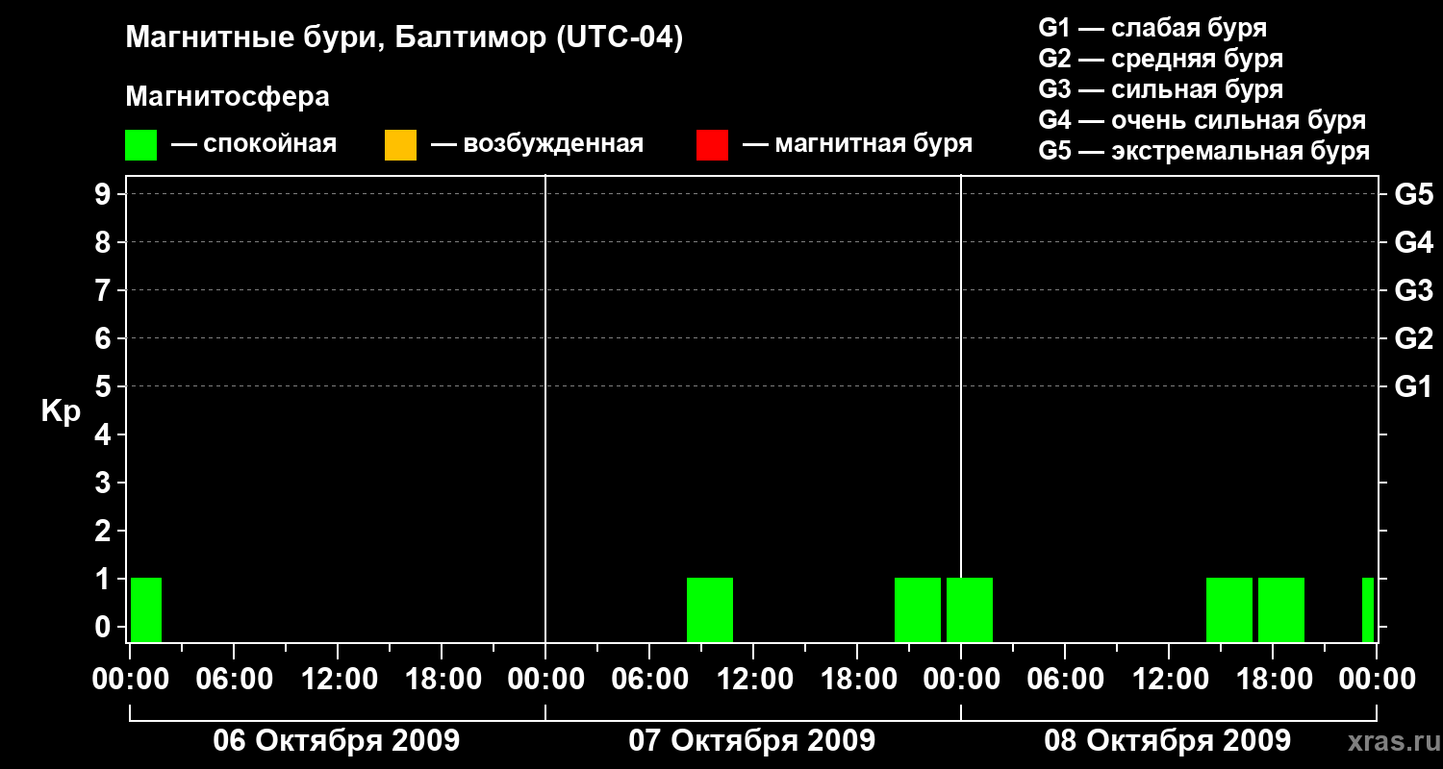
Task: Click the 'Магнитосфера' heading
Action: click(228, 97)
